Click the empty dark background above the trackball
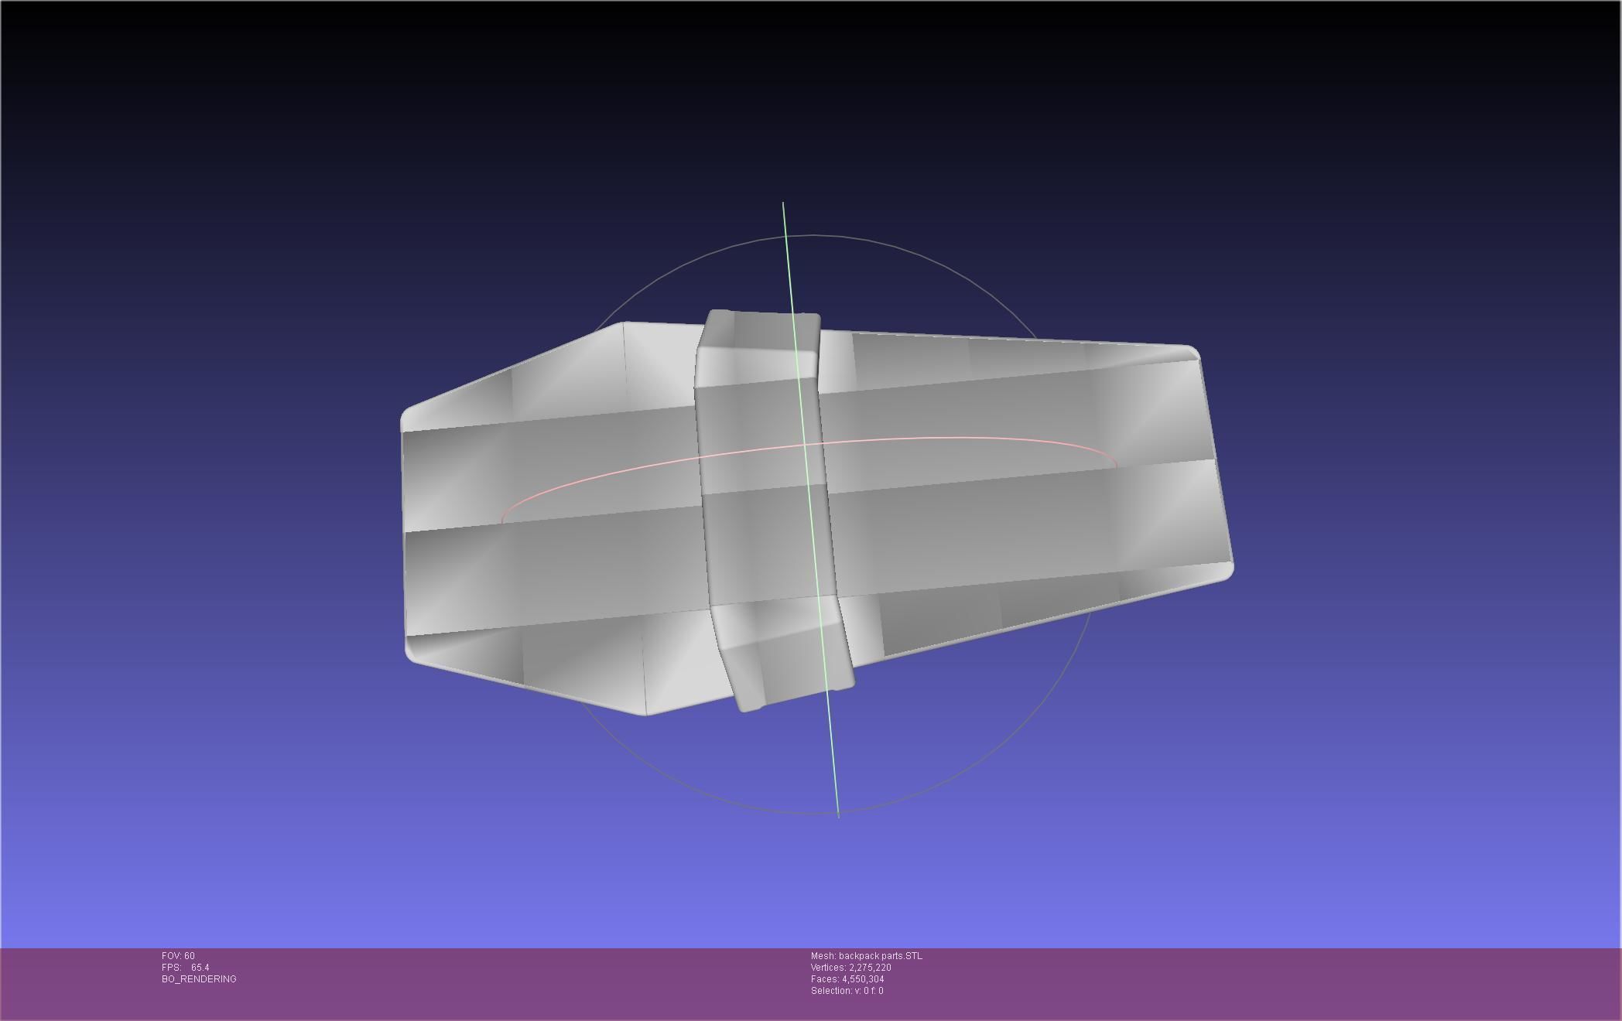Screen dimensions: 1622x1021 [x=813, y=116]
